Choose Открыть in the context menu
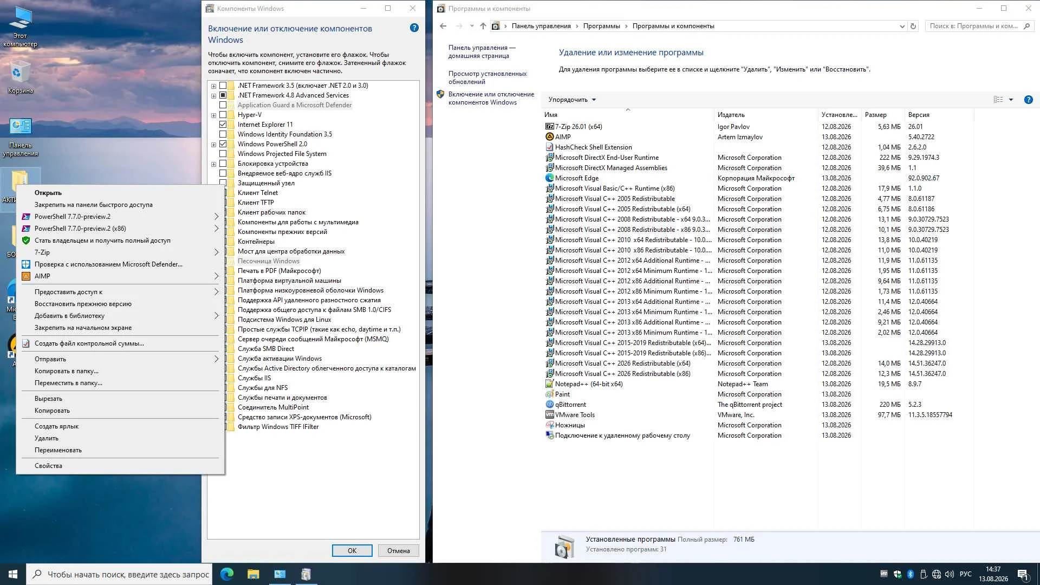Screen dimensions: 1040x585 click(48, 193)
